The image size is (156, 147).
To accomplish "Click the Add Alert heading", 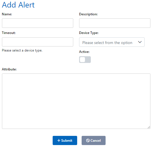I will pos(18,5).
